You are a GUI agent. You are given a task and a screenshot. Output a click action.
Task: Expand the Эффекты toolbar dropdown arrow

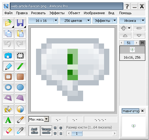tap(115, 20)
